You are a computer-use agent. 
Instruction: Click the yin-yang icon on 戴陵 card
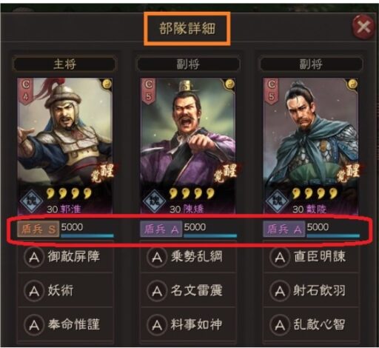pyautogui.click(x=352, y=84)
